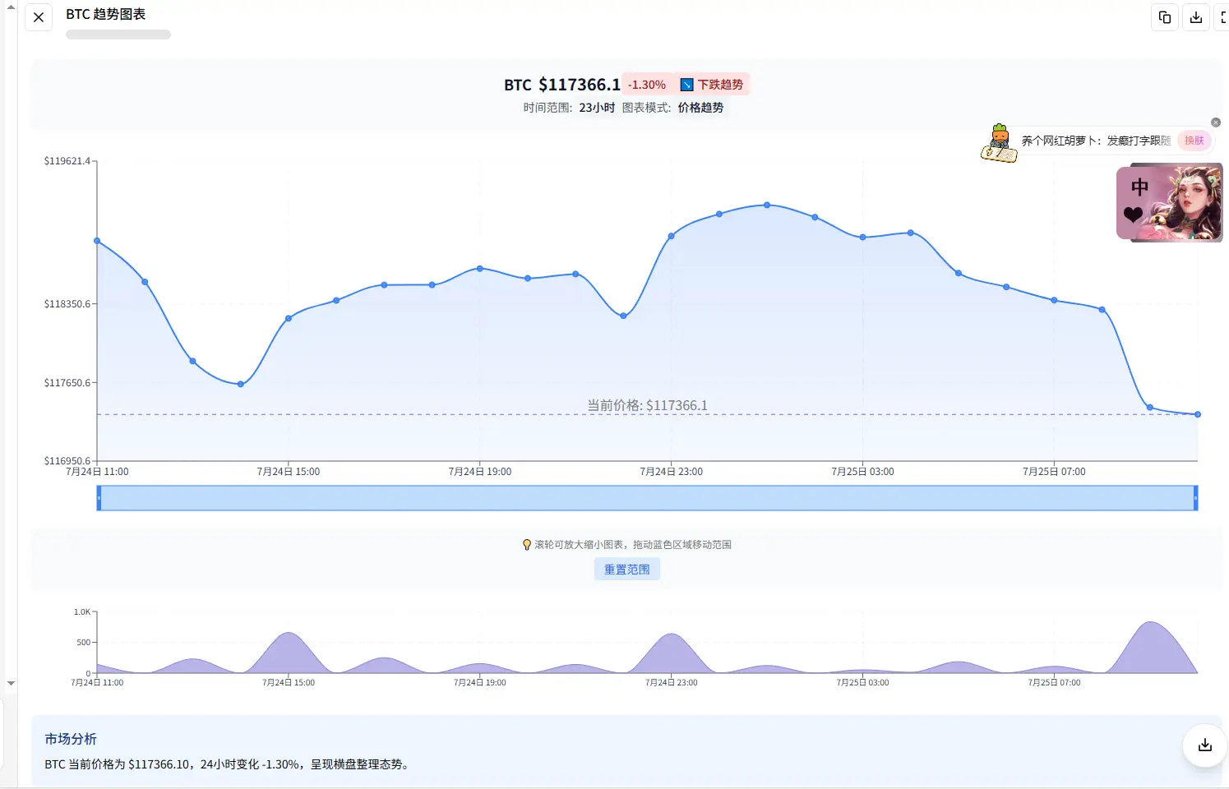Click the left scrollbar down arrow
Image resolution: width=1229 pixels, height=789 pixels.
(11, 684)
